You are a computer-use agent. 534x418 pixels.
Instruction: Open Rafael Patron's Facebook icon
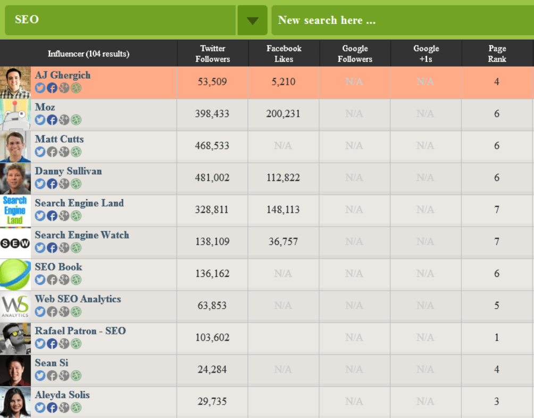pyautogui.click(x=52, y=343)
